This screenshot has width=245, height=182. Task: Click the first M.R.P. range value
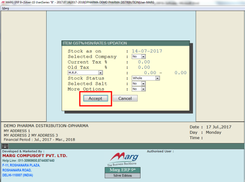pos(150,73)
